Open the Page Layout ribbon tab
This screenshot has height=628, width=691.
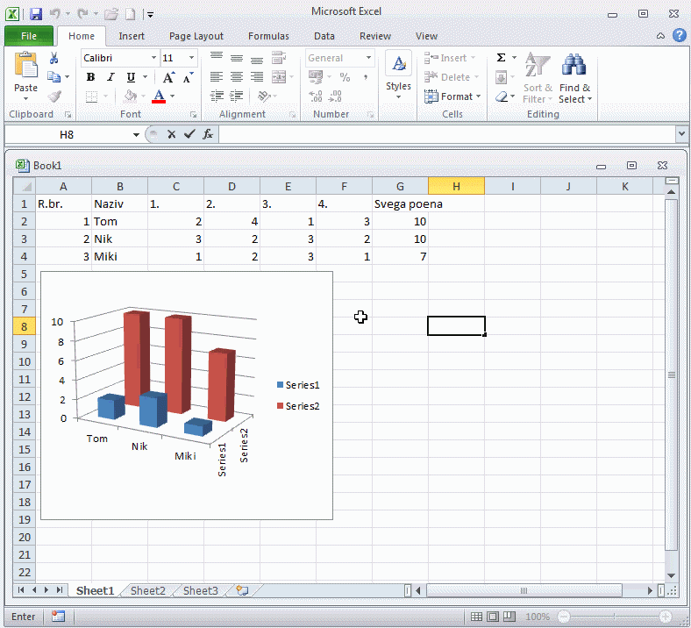[196, 36]
